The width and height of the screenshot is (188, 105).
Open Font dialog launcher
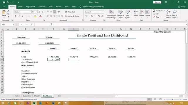click(44, 20)
